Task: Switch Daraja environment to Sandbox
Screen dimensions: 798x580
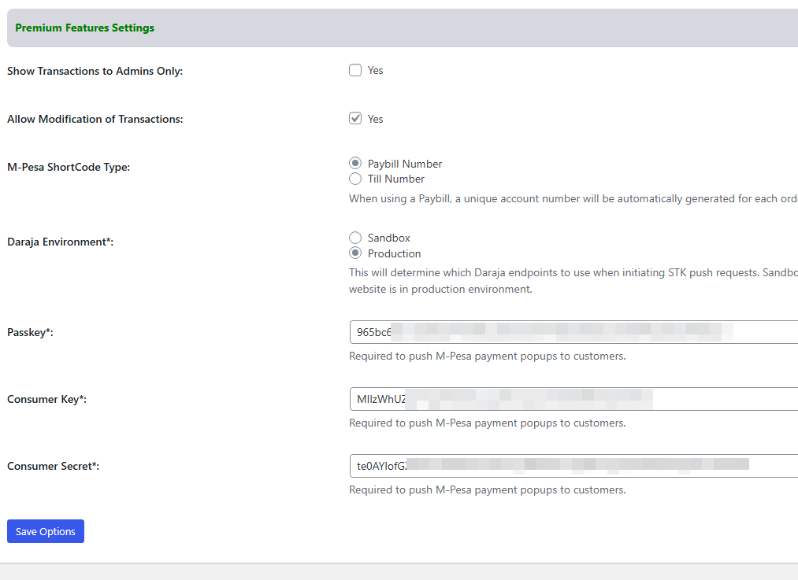Action: pos(355,238)
